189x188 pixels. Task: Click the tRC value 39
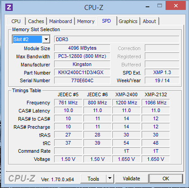point(97,143)
